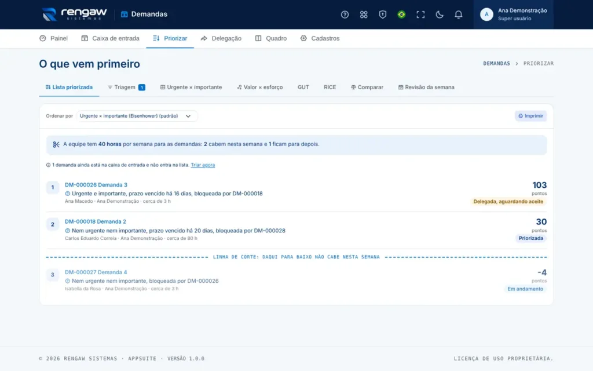The height and width of the screenshot is (371, 593).
Task: Click Carlos Eduardo Correia text
Action: click(x=90, y=238)
